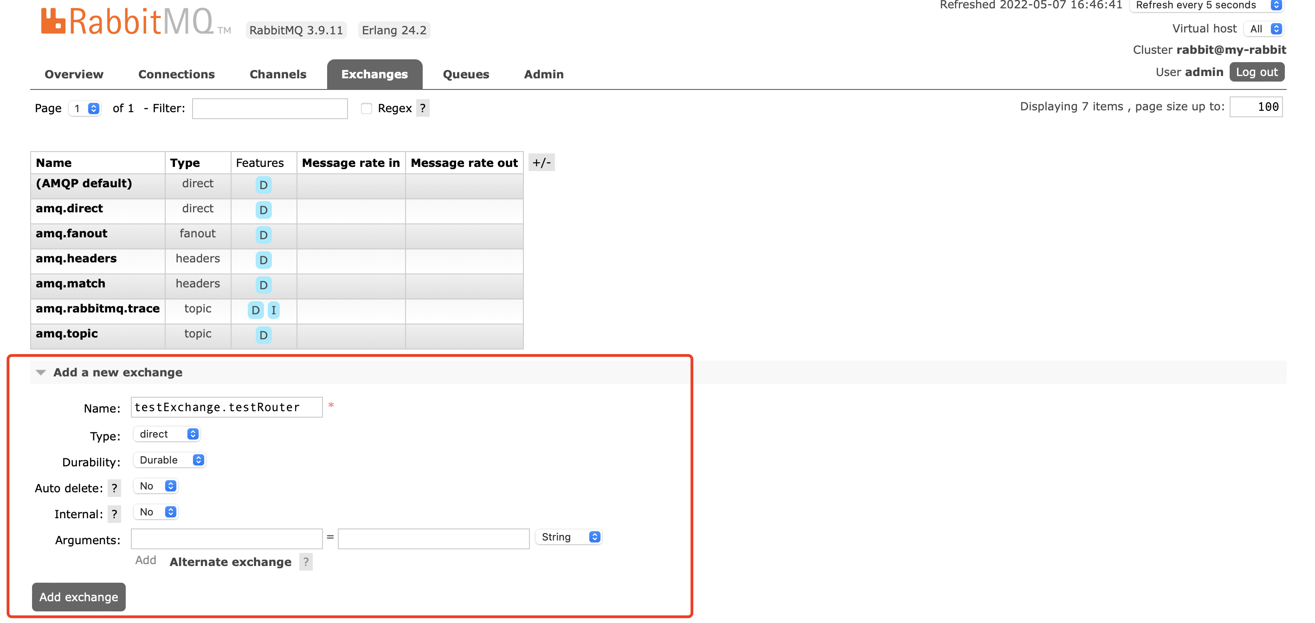Open the Internal help question mark

pos(114,514)
